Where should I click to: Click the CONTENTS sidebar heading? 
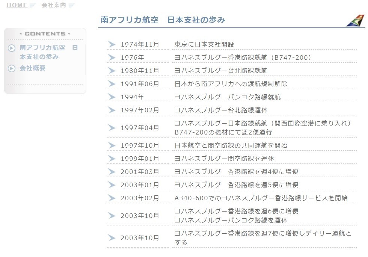45,34
